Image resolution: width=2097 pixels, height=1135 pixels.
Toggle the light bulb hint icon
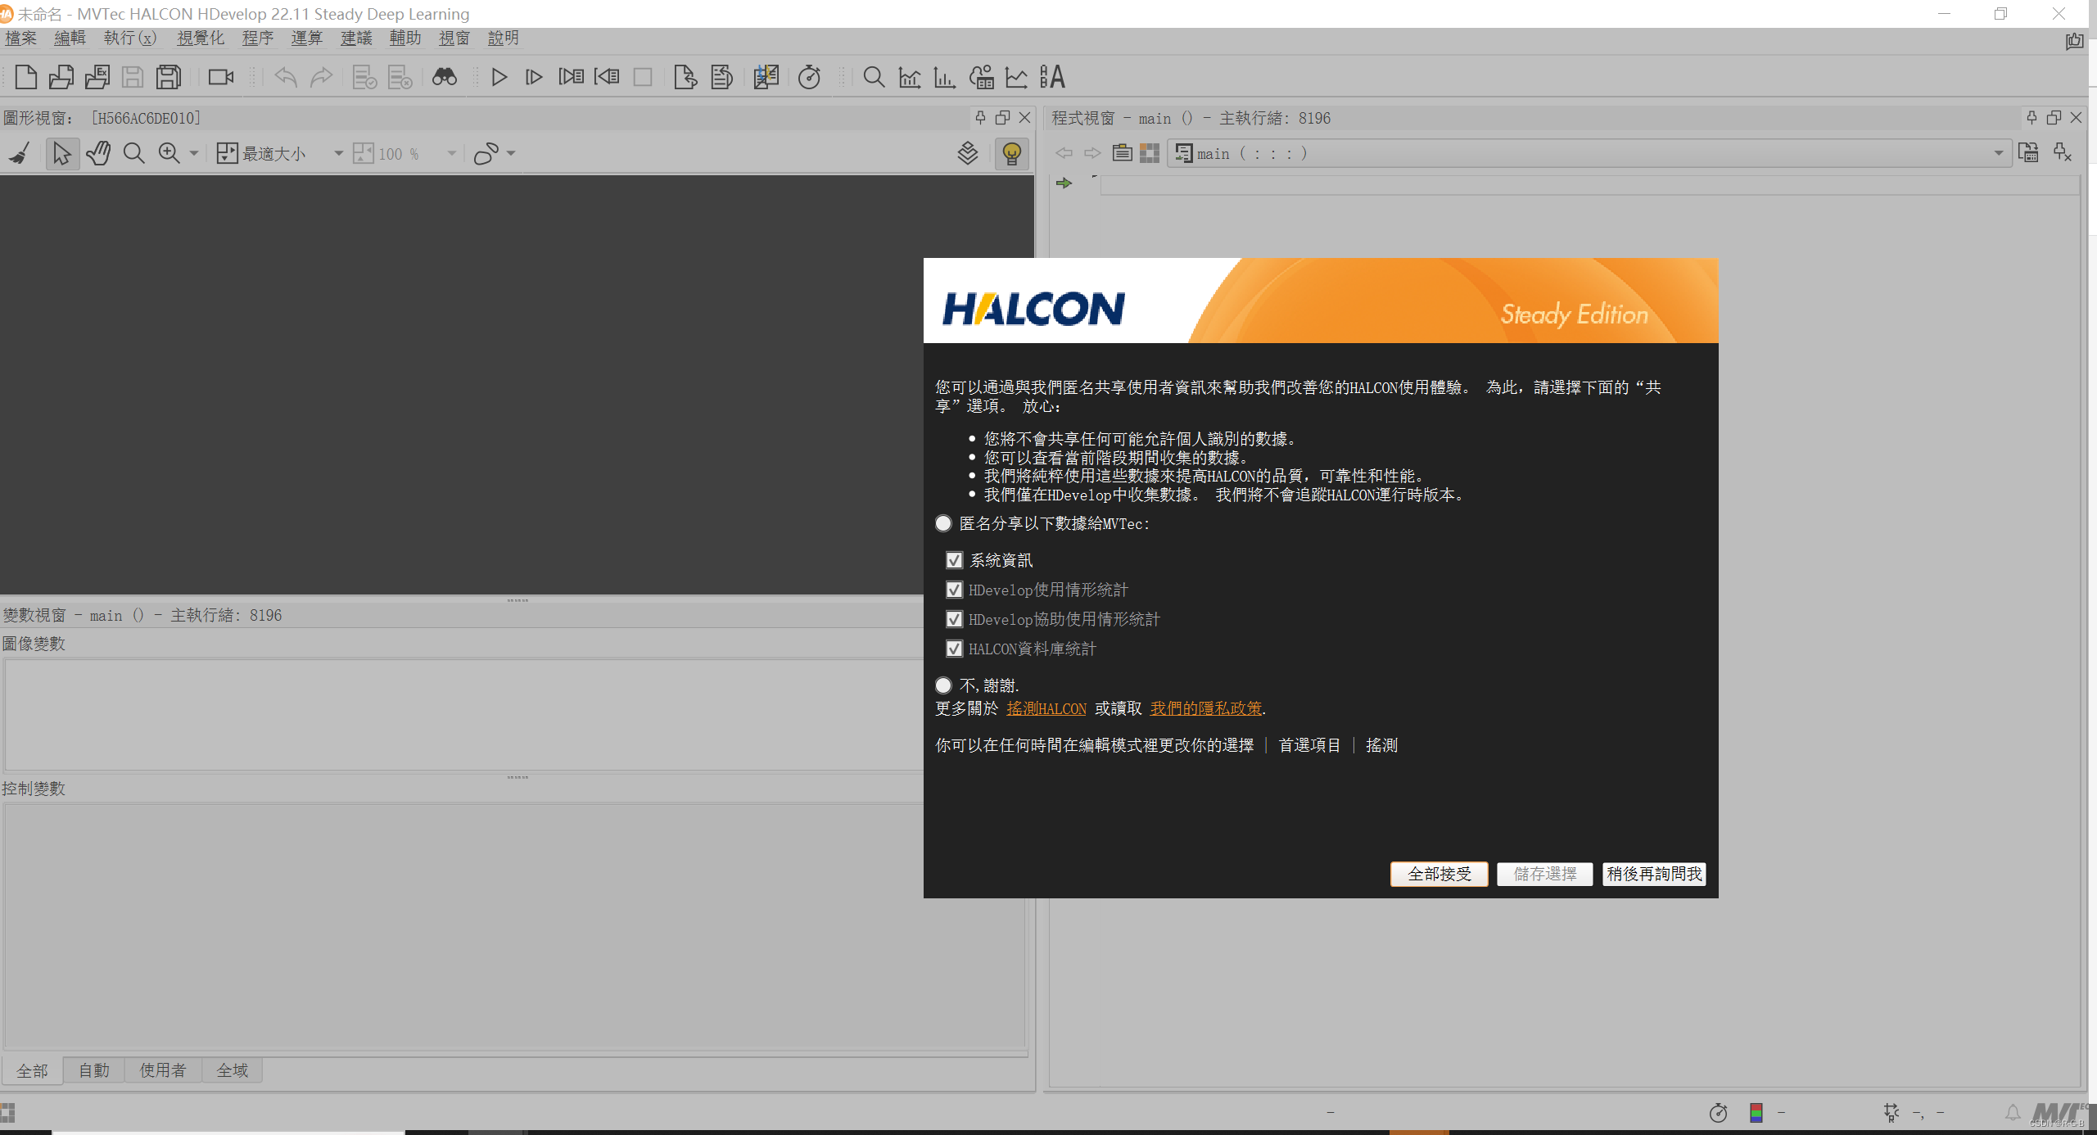coord(1012,153)
